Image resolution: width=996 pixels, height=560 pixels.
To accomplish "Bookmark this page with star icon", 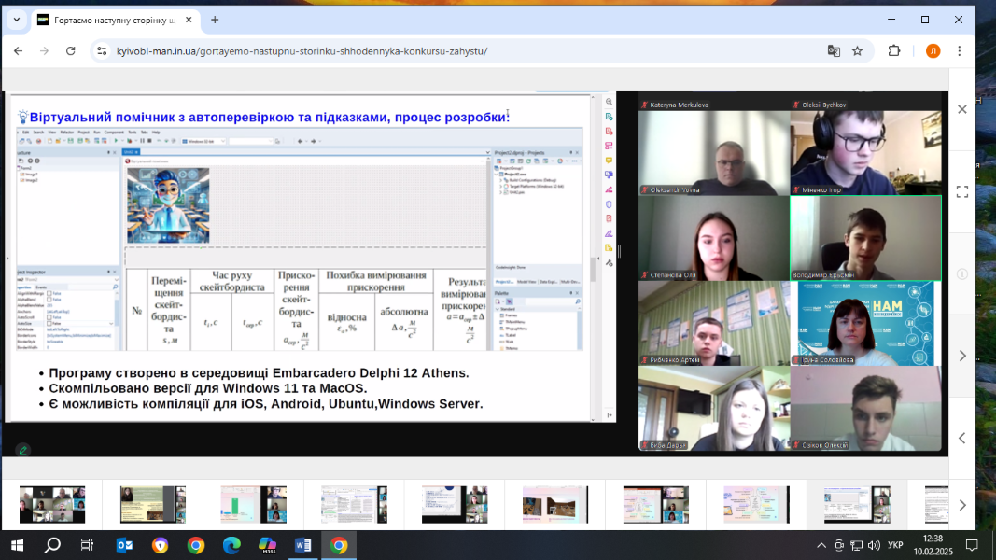I will pyautogui.click(x=857, y=51).
